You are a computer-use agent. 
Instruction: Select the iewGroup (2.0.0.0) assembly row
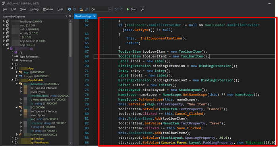[31, 21]
